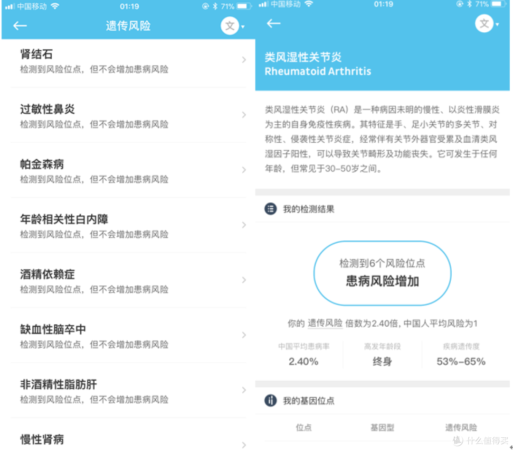This screenshot has width=513, height=451.
Task: Select the 类风湿性关节炎 title heading
Action: [x=303, y=57]
